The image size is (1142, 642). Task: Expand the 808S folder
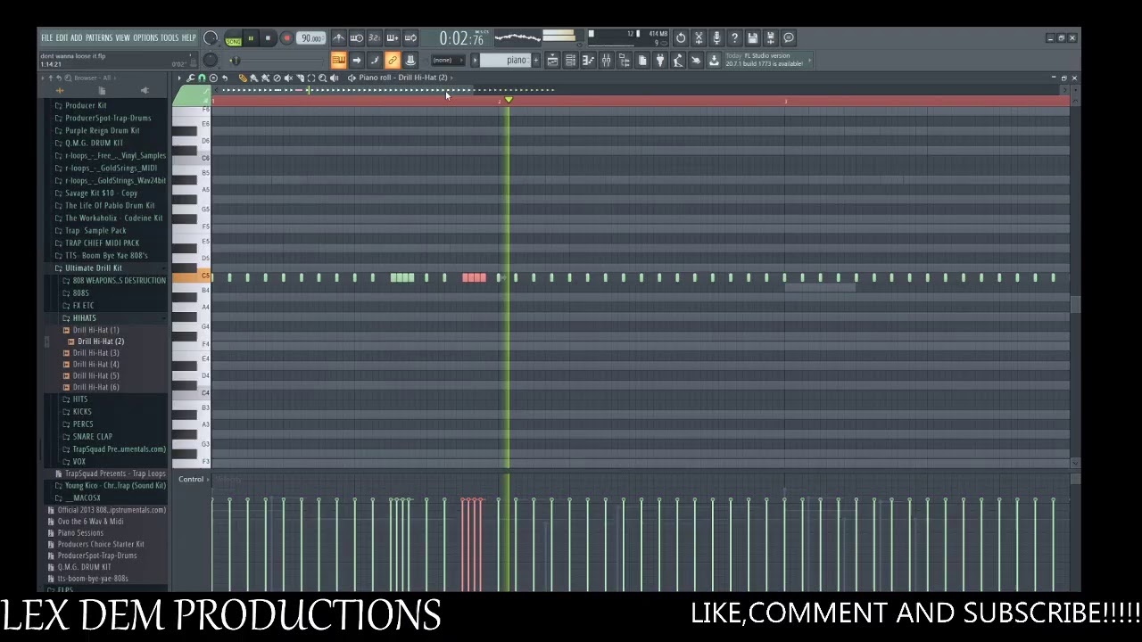point(80,292)
